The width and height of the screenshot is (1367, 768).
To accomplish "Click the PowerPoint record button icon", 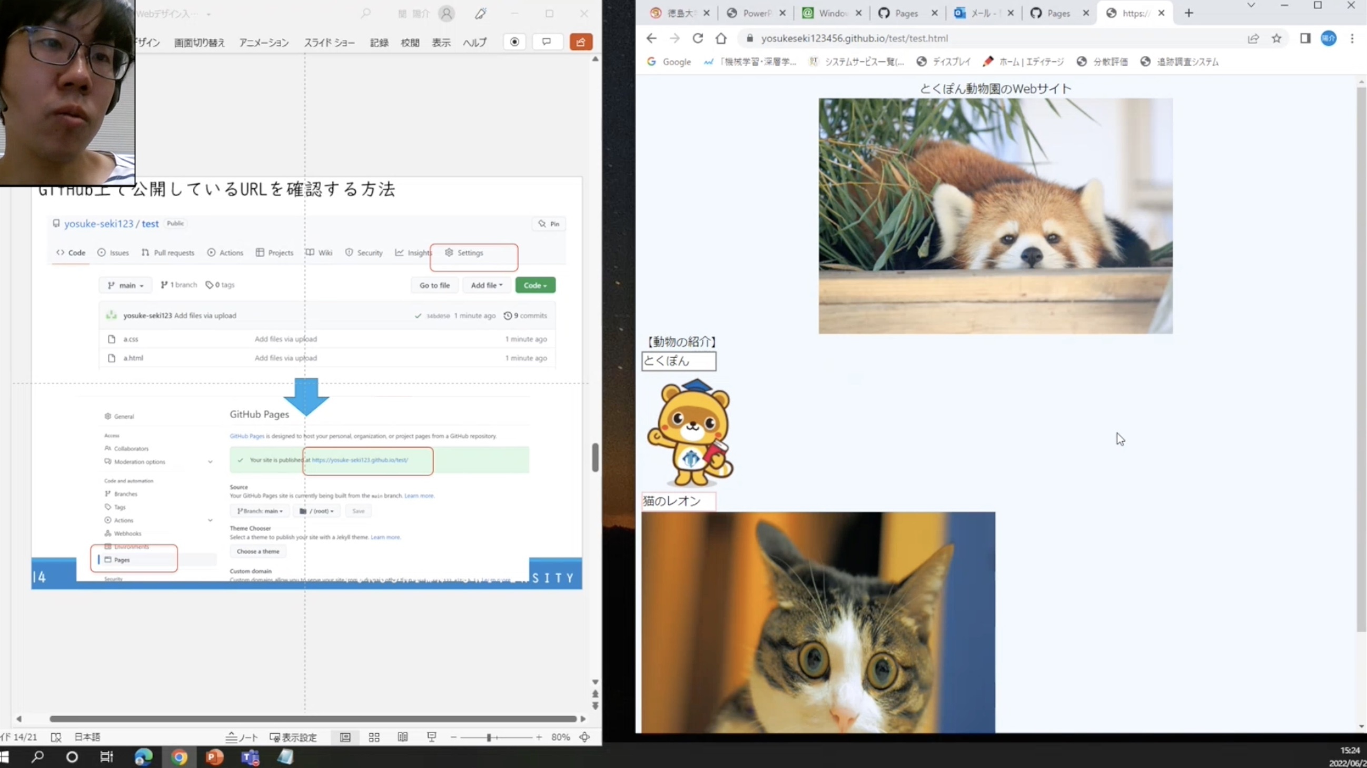I will tap(514, 42).
